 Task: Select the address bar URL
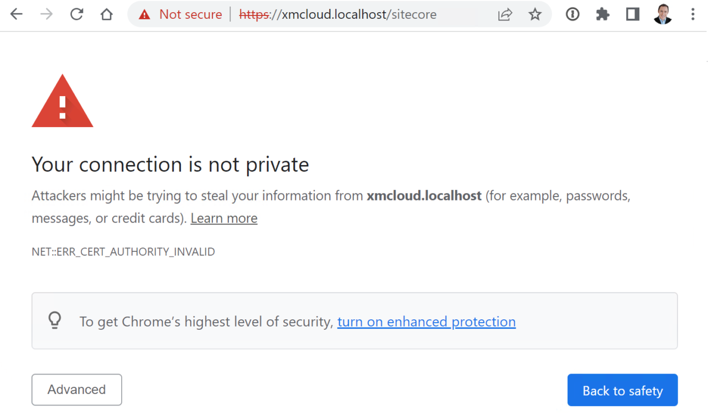[337, 14]
